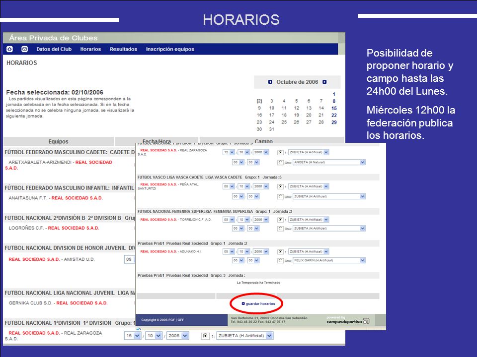Select field option 1 for Adunako H.I. match
Screen dimensions: 477x357
pos(280,252)
